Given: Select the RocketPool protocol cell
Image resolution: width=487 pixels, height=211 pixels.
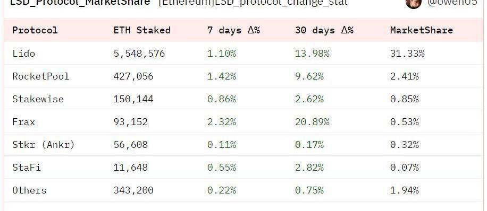Looking at the screenshot, I should coord(41,76).
